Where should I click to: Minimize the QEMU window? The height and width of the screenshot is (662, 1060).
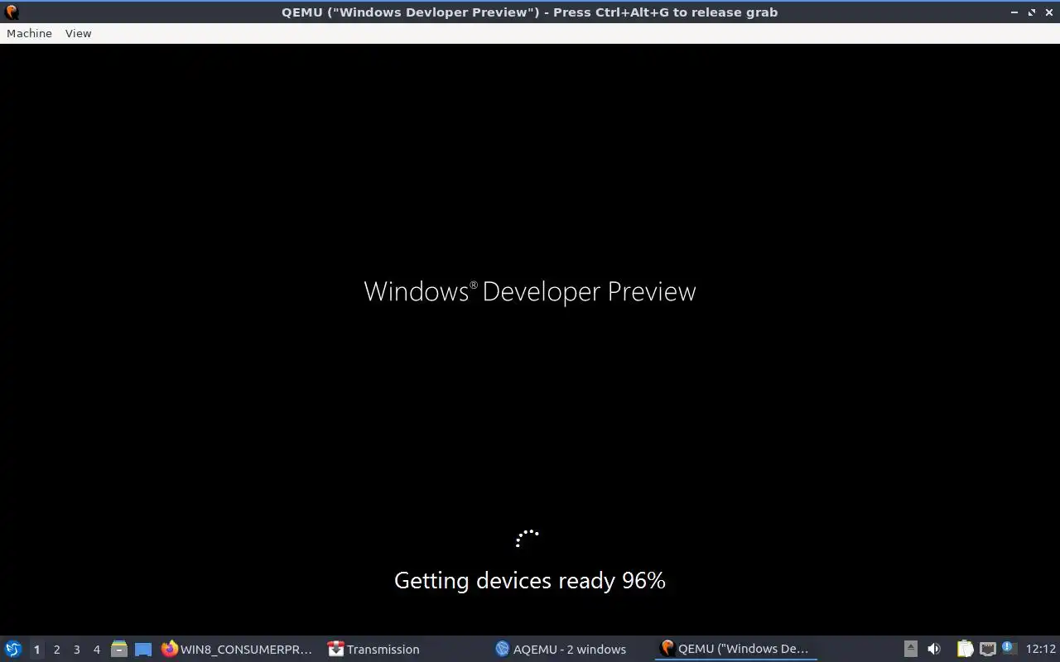tap(1014, 12)
